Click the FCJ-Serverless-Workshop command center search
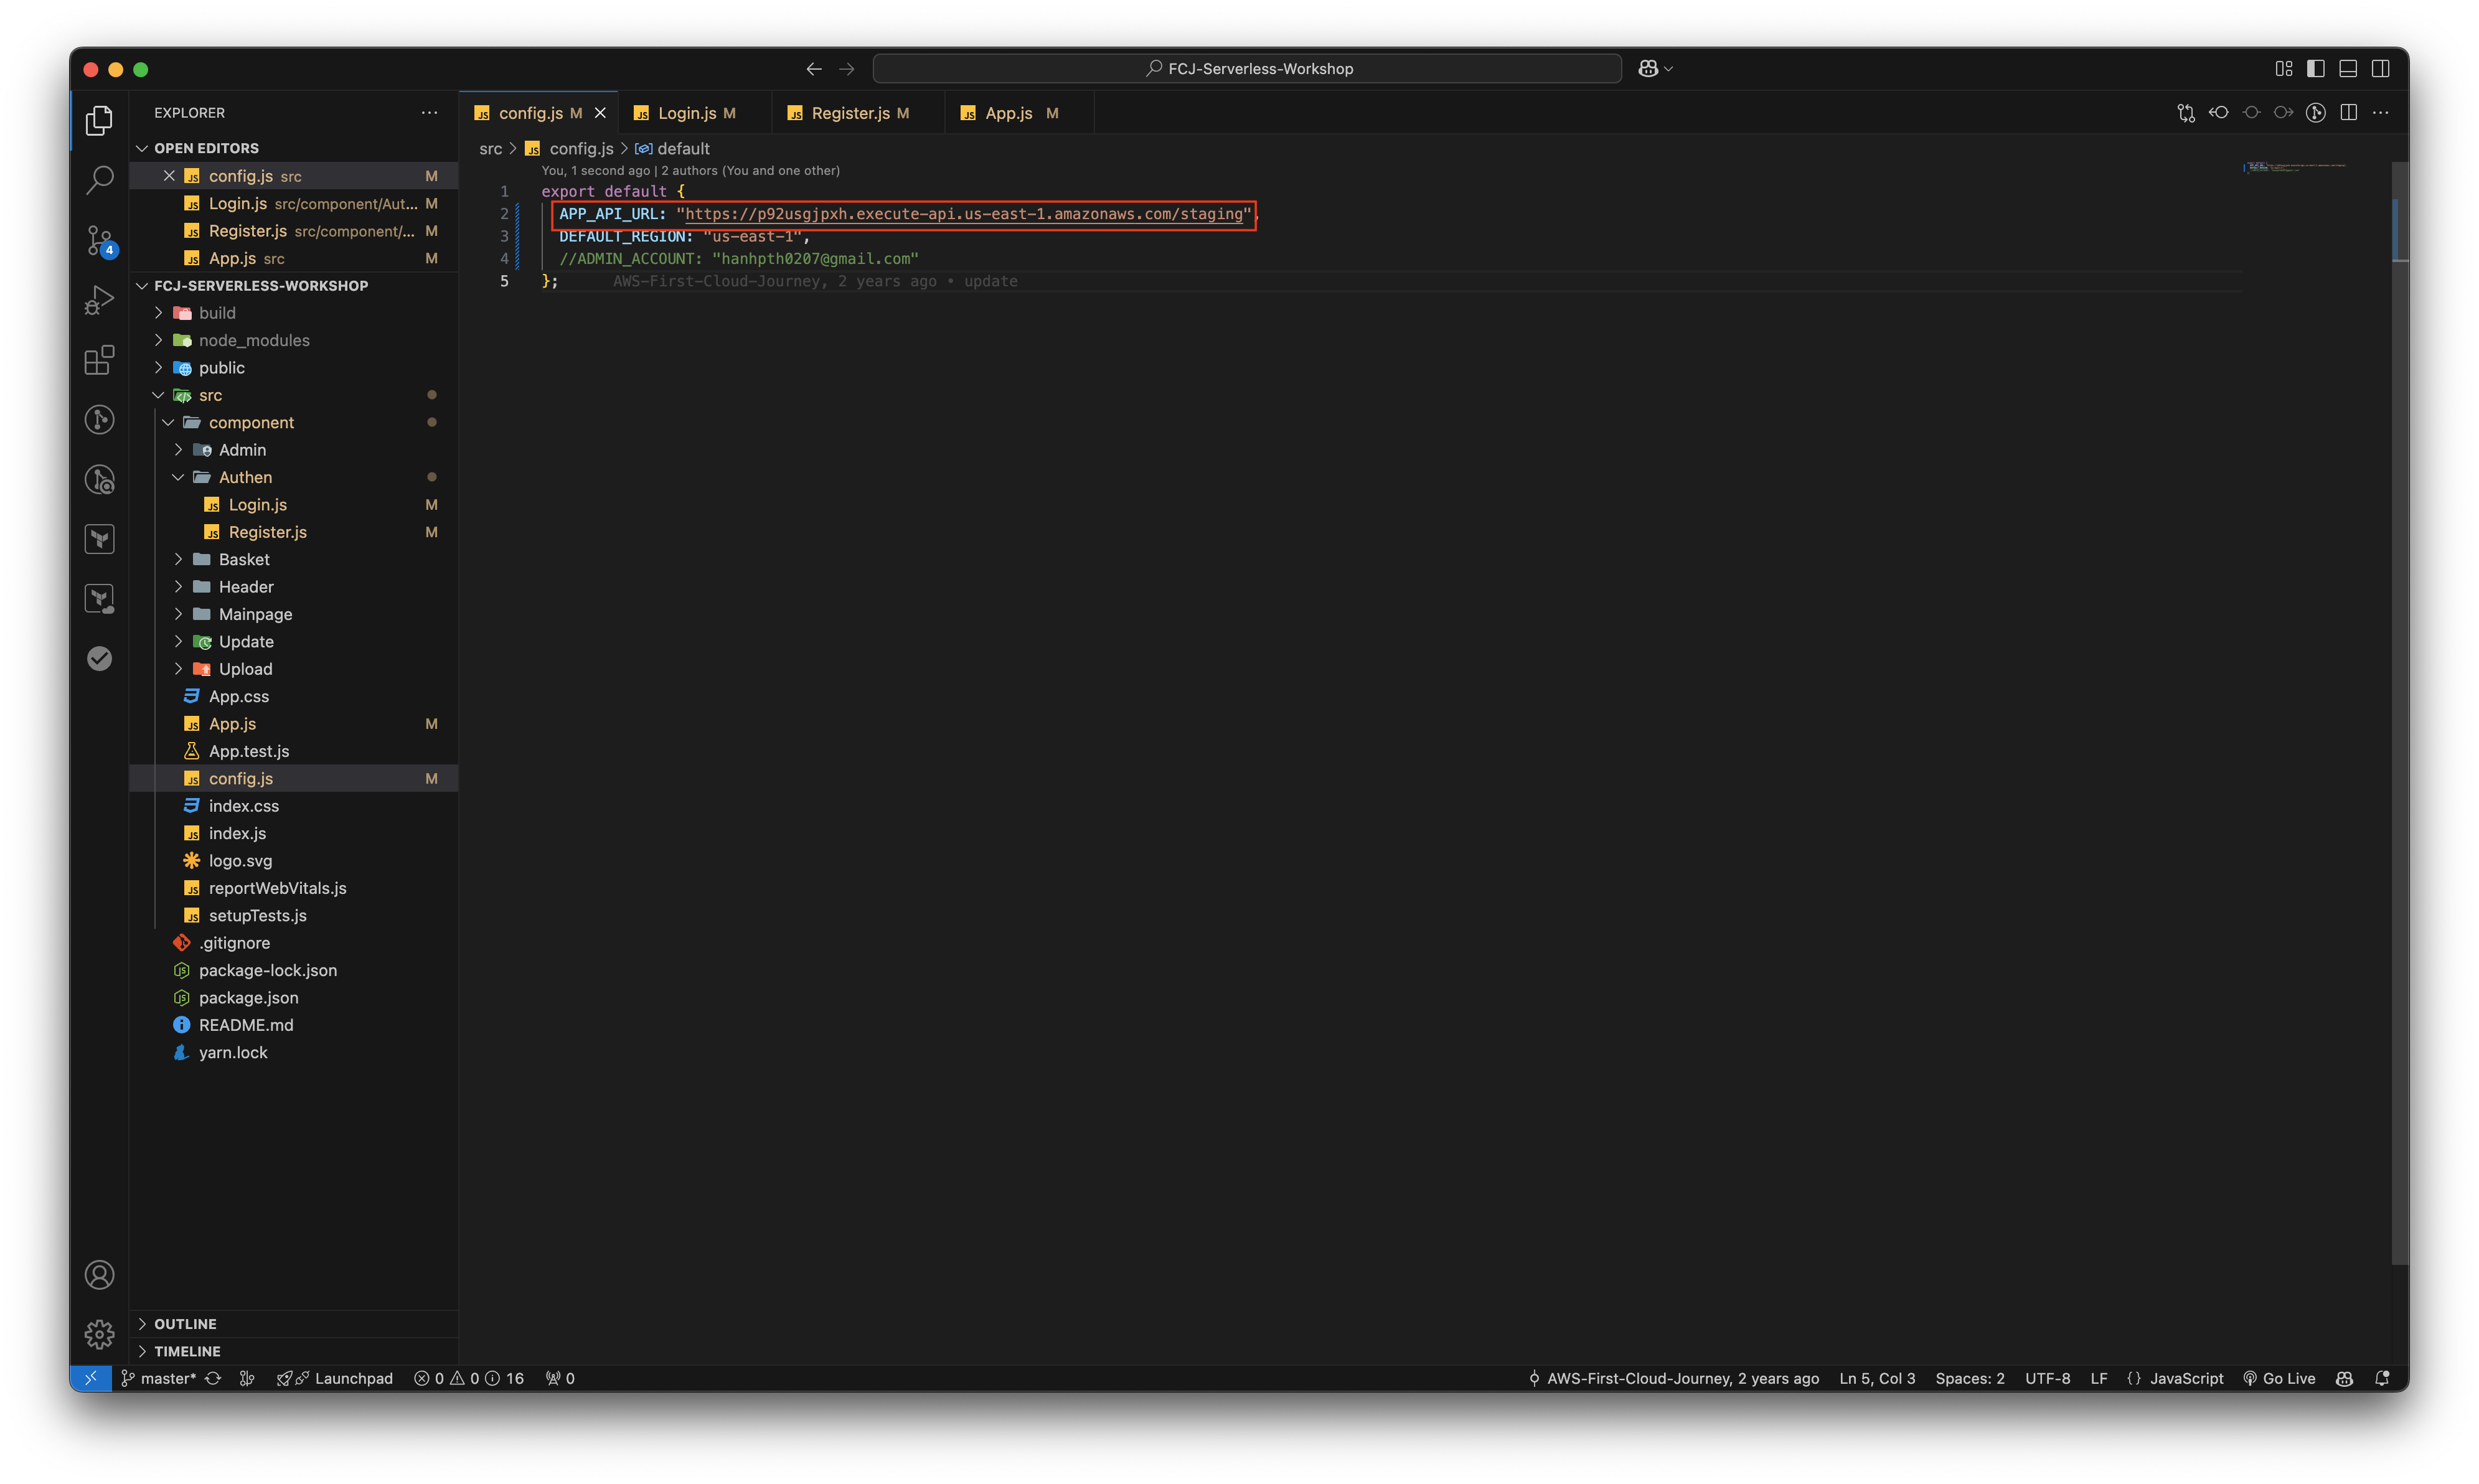This screenshot has width=2479, height=1484. pyautogui.click(x=1246, y=69)
